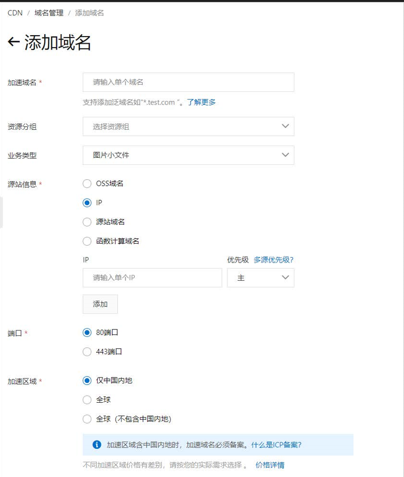Open the 资源分组 dropdown

[x=188, y=126]
